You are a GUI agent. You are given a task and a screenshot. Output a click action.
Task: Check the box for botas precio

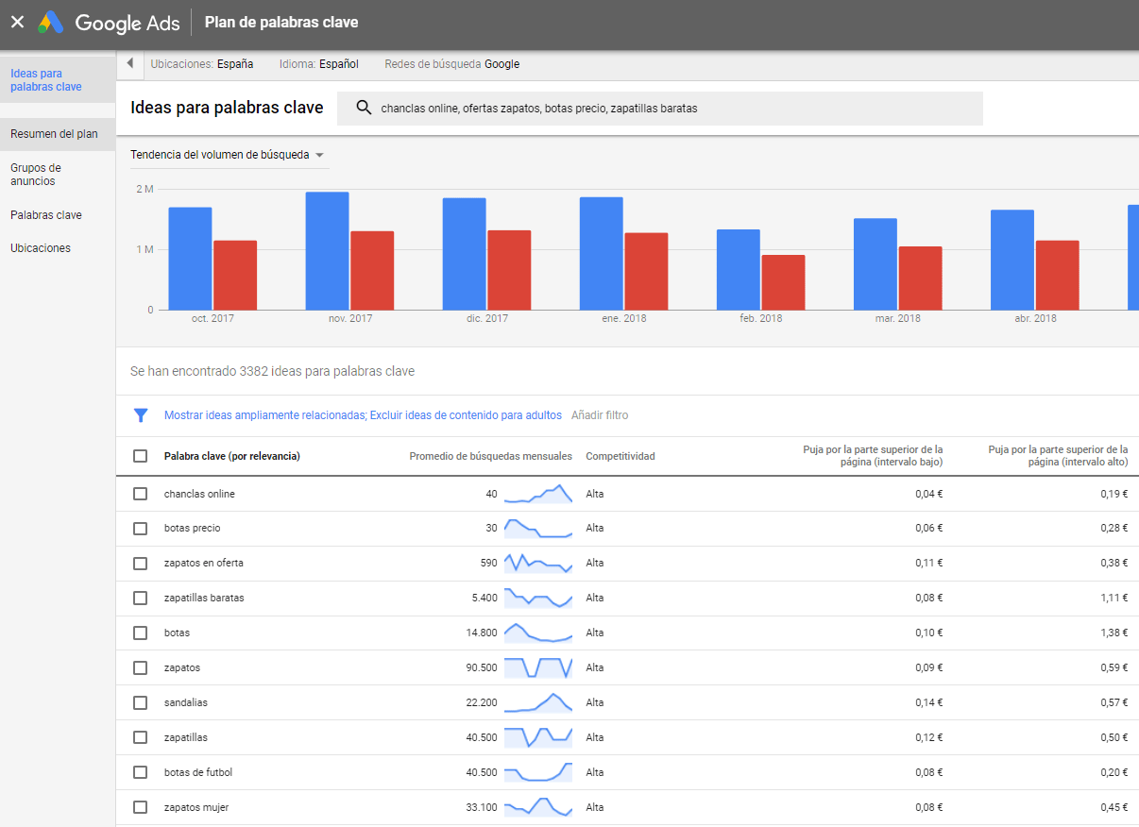(141, 529)
